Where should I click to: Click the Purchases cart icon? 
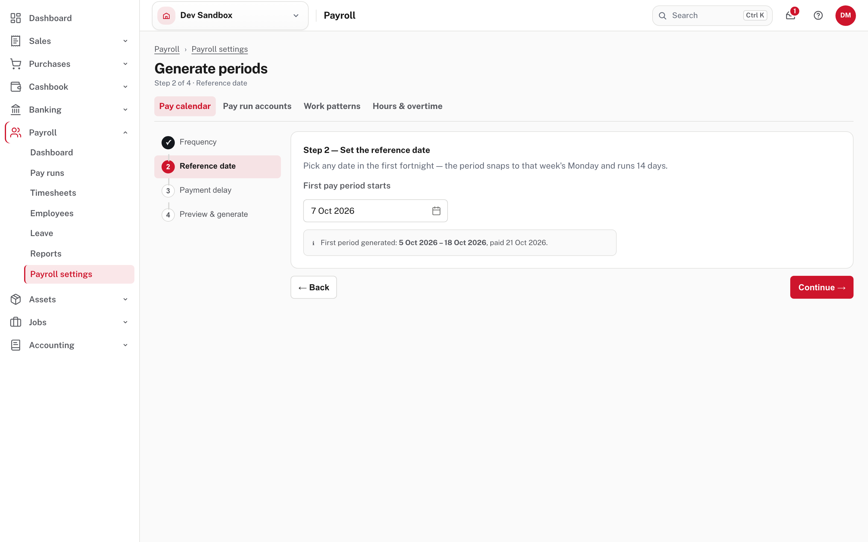(x=15, y=64)
